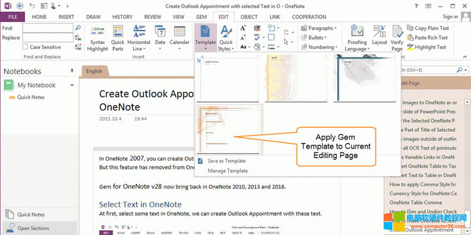Choose Save as Template from the menu
This screenshot has height=235, width=471.
(x=226, y=161)
